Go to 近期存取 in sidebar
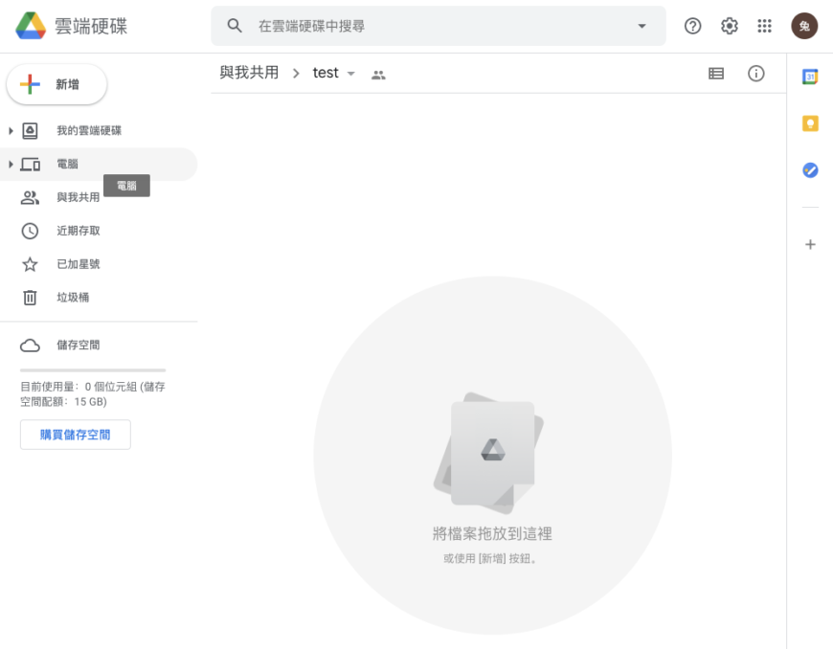Viewport: 833px width, 649px height. click(78, 231)
